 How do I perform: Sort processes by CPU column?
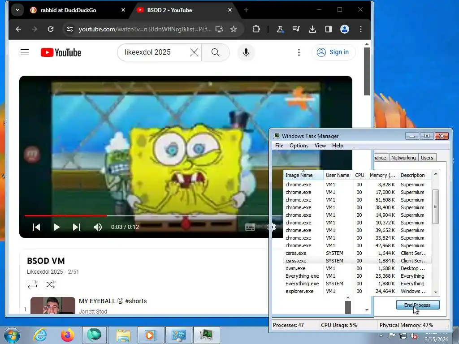[x=359, y=175]
